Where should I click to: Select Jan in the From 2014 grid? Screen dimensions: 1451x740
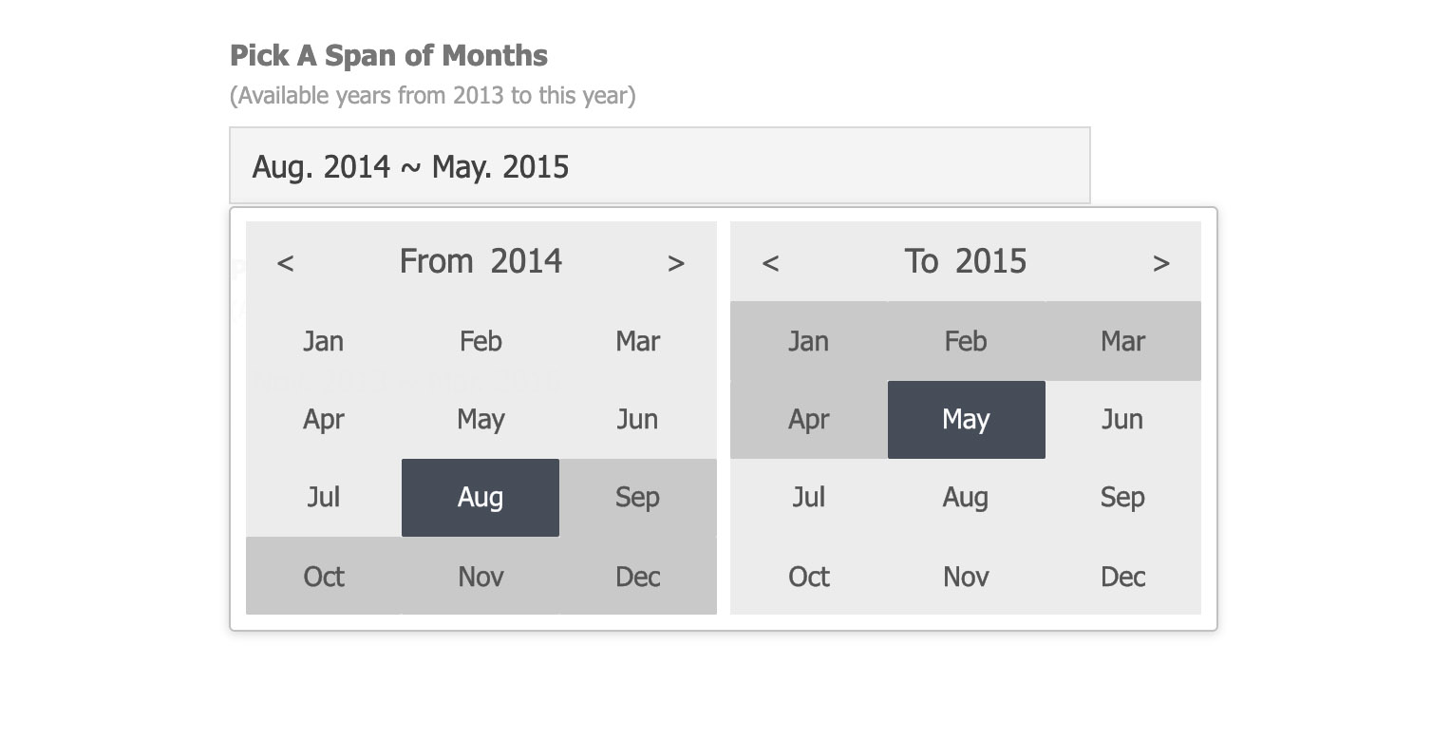click(323, 341)
